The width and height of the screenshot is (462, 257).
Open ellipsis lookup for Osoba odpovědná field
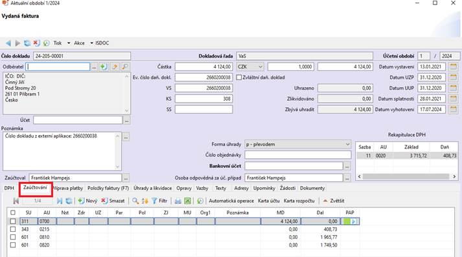click(x=347, y=178)
